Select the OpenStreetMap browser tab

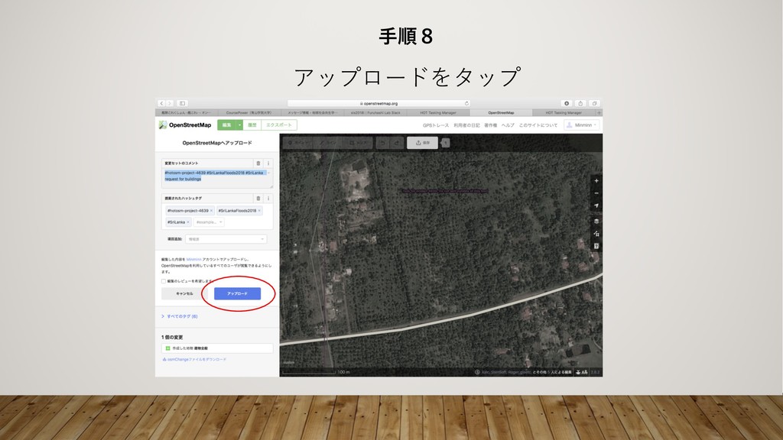click(x=501, y=113)
